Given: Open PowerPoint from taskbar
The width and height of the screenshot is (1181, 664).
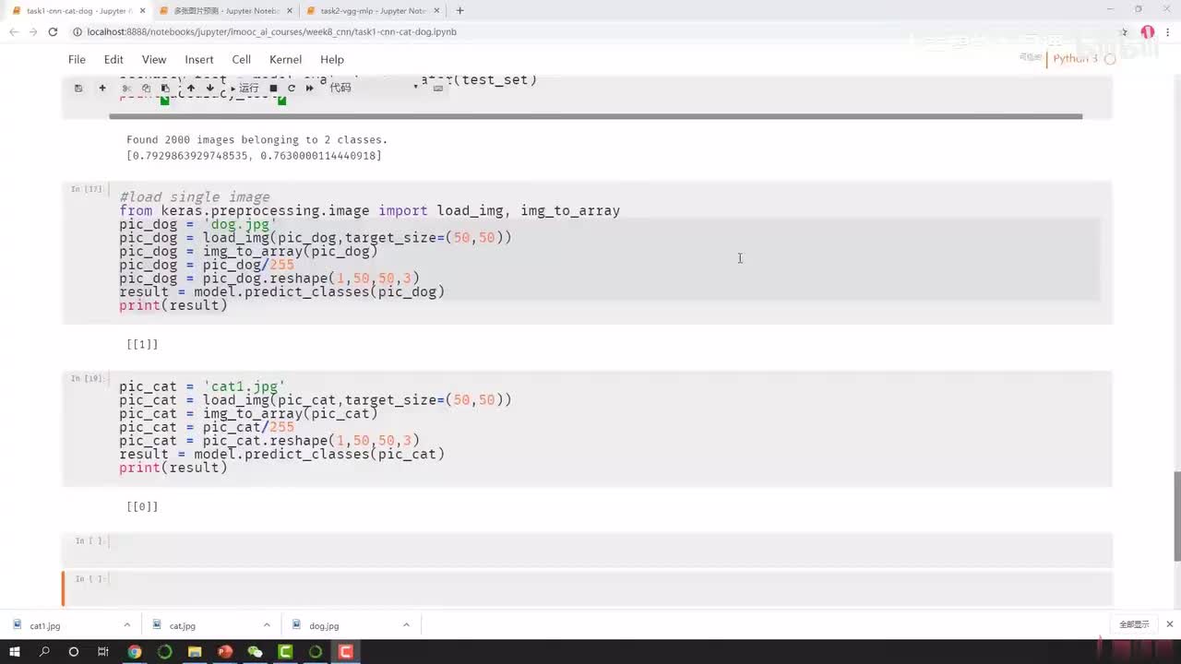Looking at the screenshot, I should pyautogui.click(x=225, y=652).
